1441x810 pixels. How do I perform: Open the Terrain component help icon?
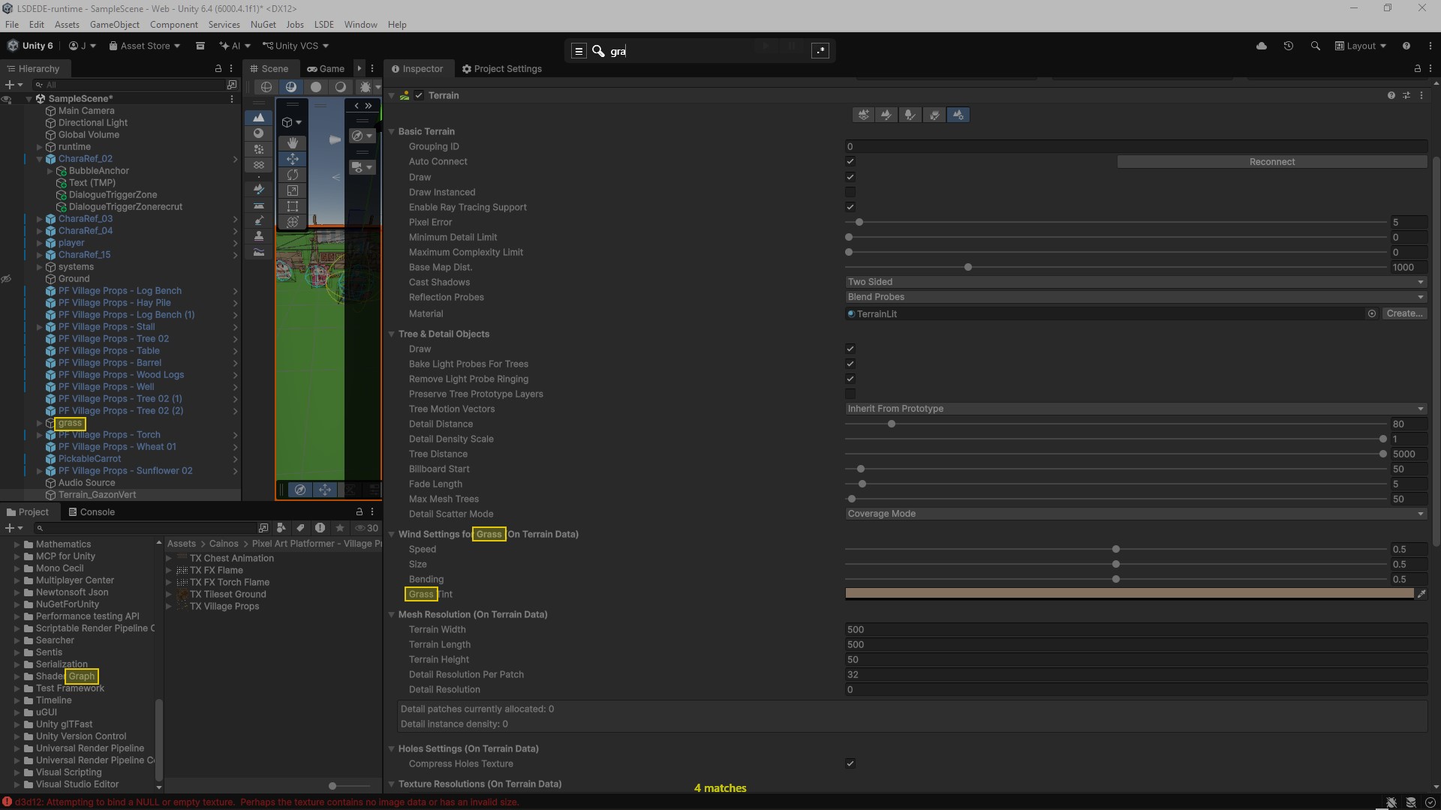[1391, 95]
